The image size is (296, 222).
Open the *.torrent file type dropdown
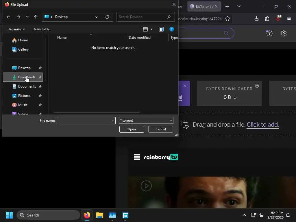point(146,121)
